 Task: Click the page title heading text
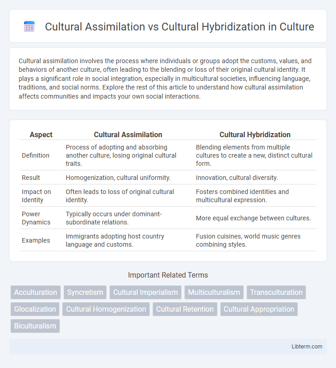[x=179, y=27]
